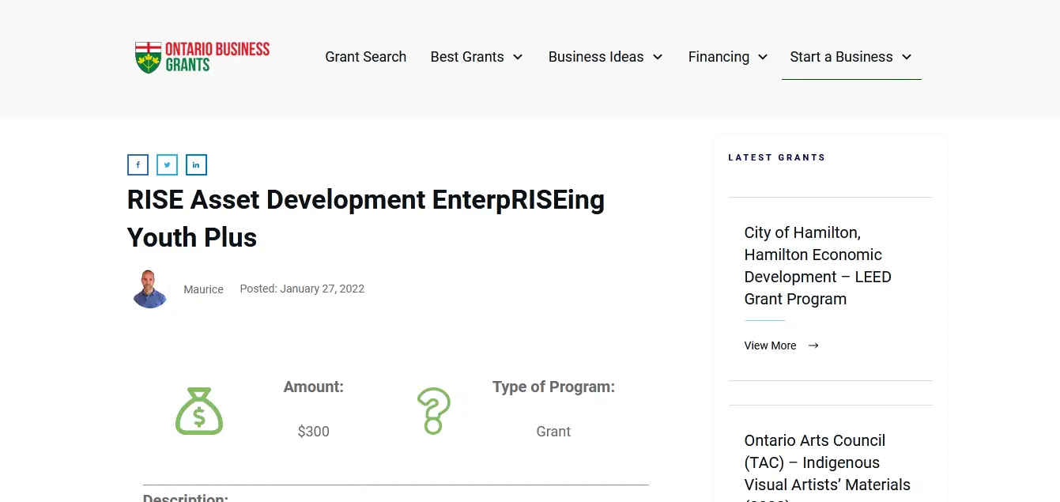Image resolution: width=1060 pixels, height=502 pixels.
Task: Click the View More link
Action: [770, 345]
